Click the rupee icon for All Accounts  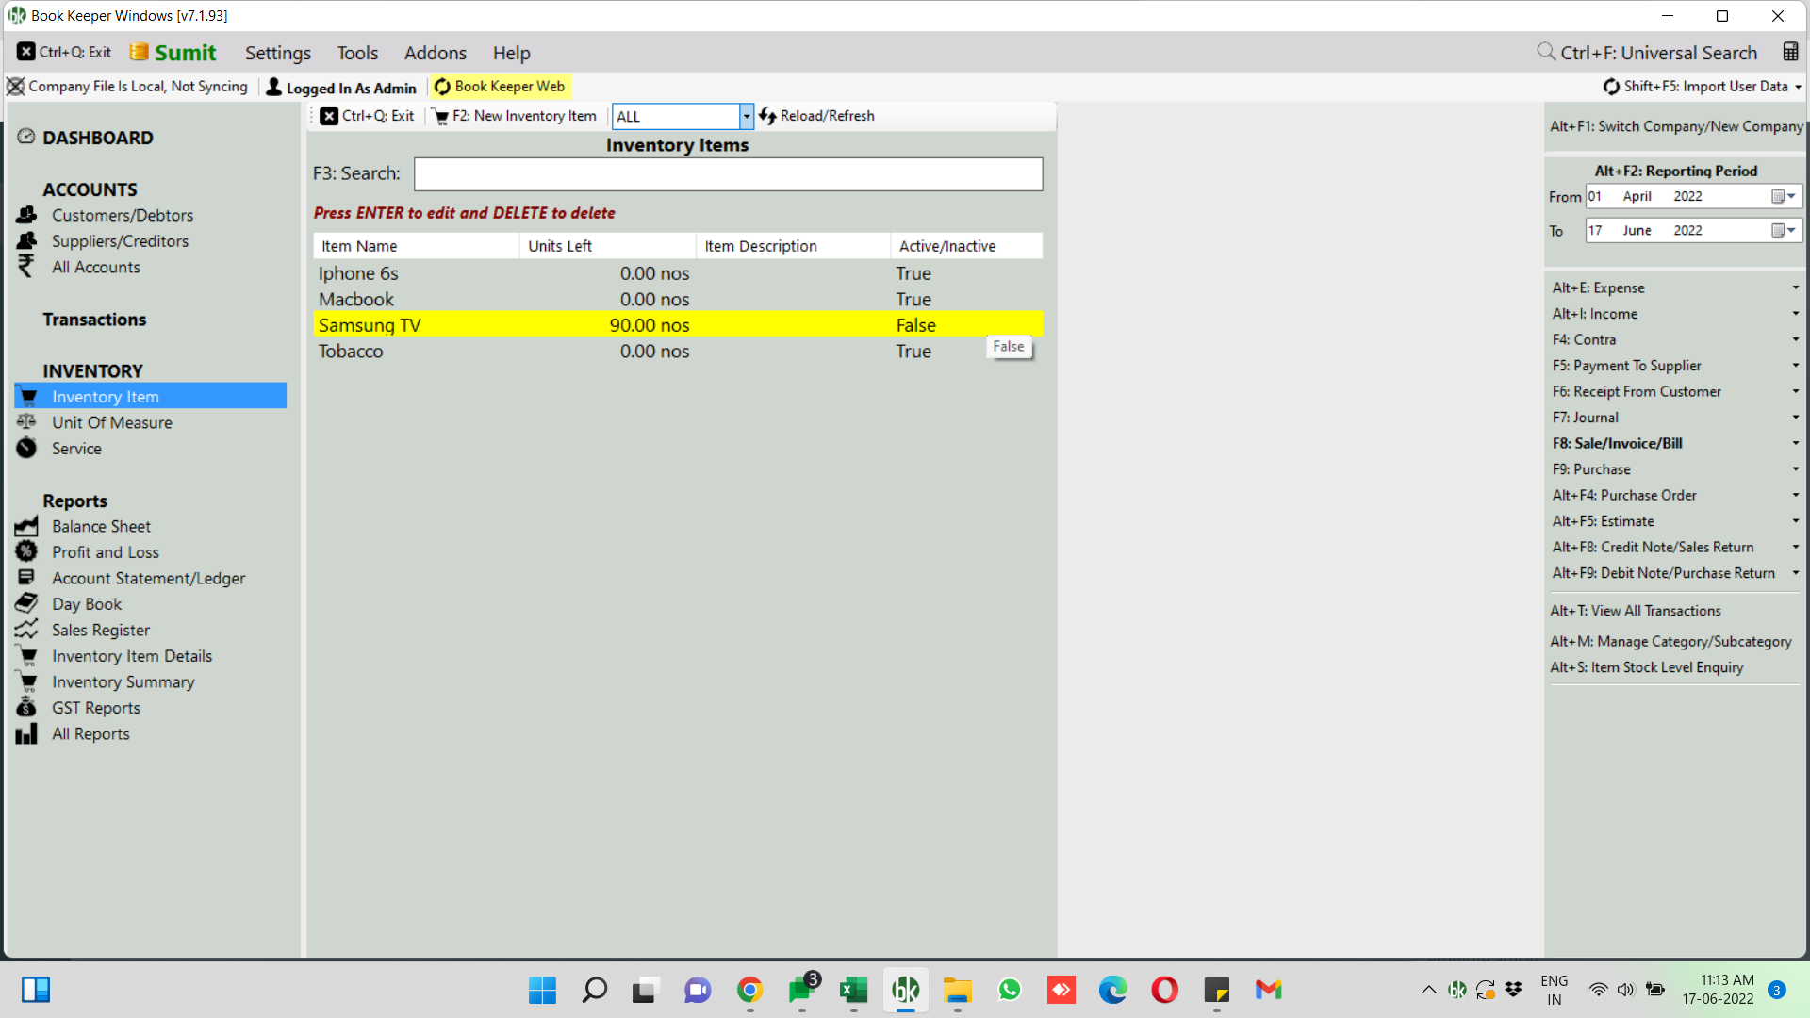click(x=26, y=267)
